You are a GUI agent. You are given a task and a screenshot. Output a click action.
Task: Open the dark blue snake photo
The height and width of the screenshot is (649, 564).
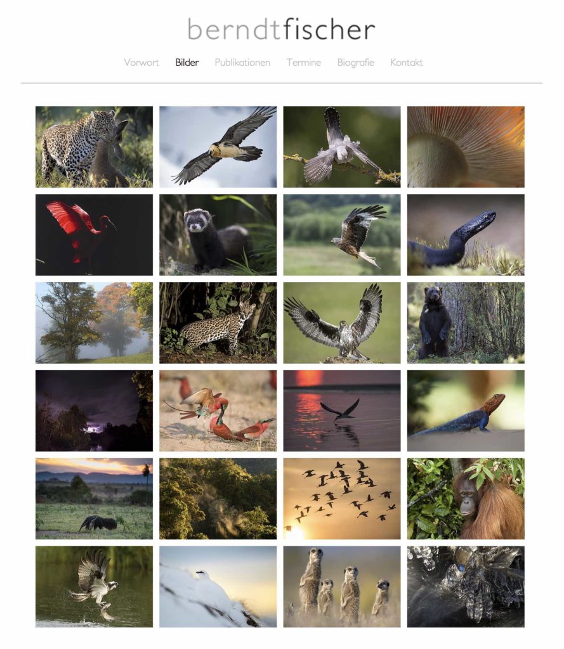pyautogui.click(x=466, y=235)
